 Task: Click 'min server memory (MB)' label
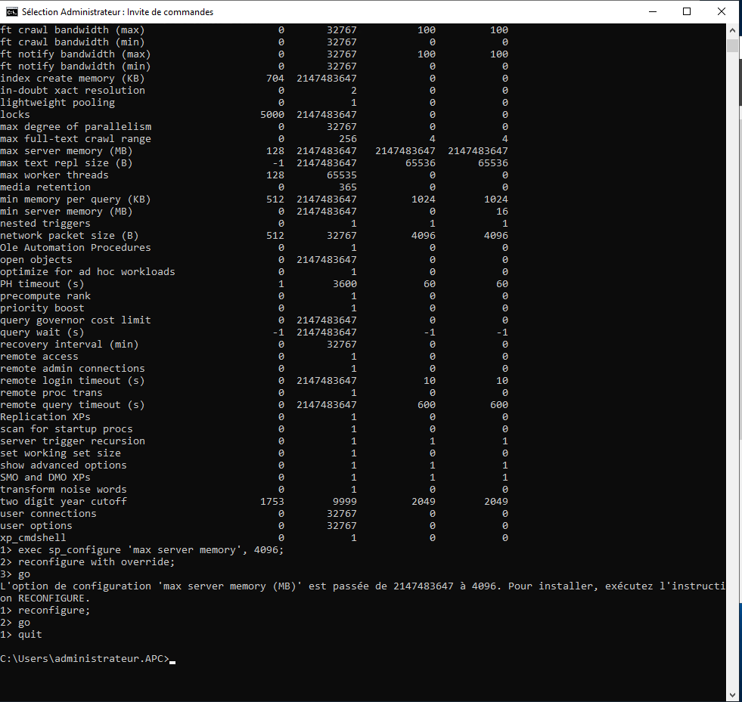click(67, 212)
